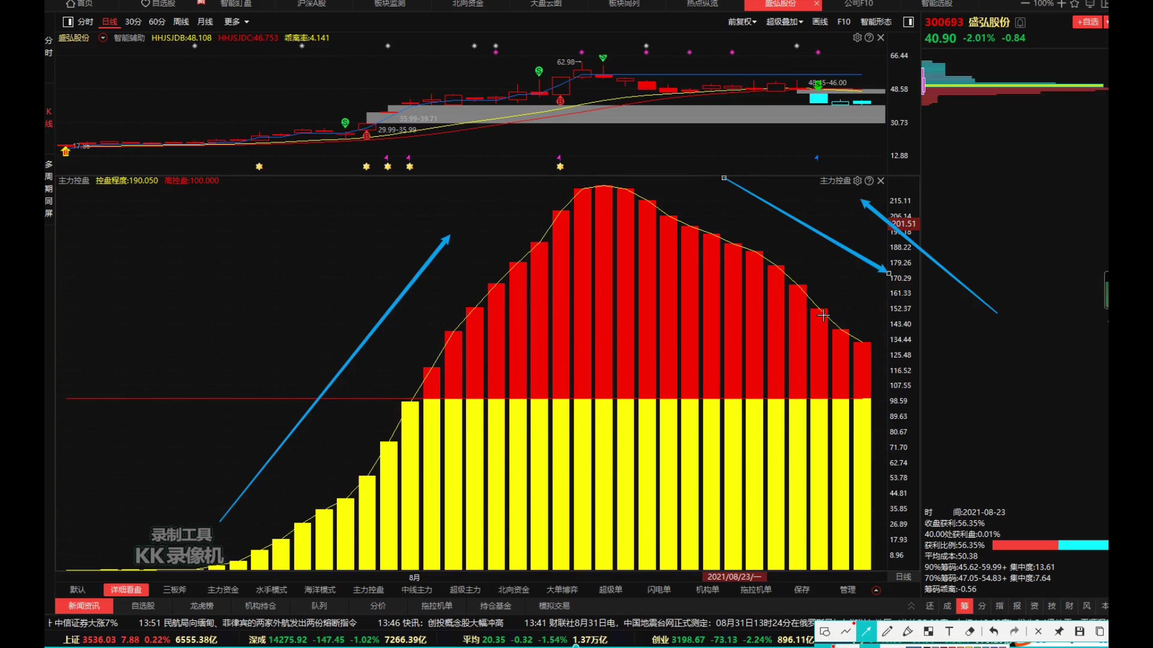Viewport: 1153px width, 648px height.
Task: Click the red circled up-arrow expander
Action: [876, 590]
